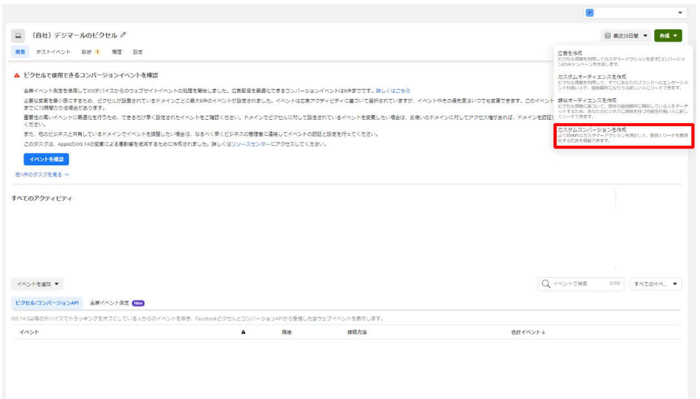This screenshot has width=700, height=399.
Task: Click the blue account icon in the top selector
Action: 589,13
